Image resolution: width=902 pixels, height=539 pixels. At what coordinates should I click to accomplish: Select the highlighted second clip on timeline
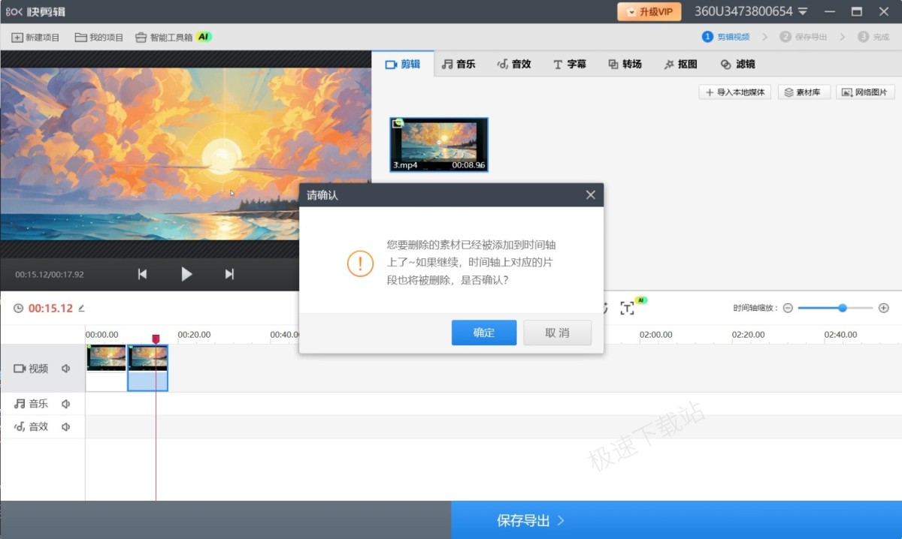tap(148, 368)
